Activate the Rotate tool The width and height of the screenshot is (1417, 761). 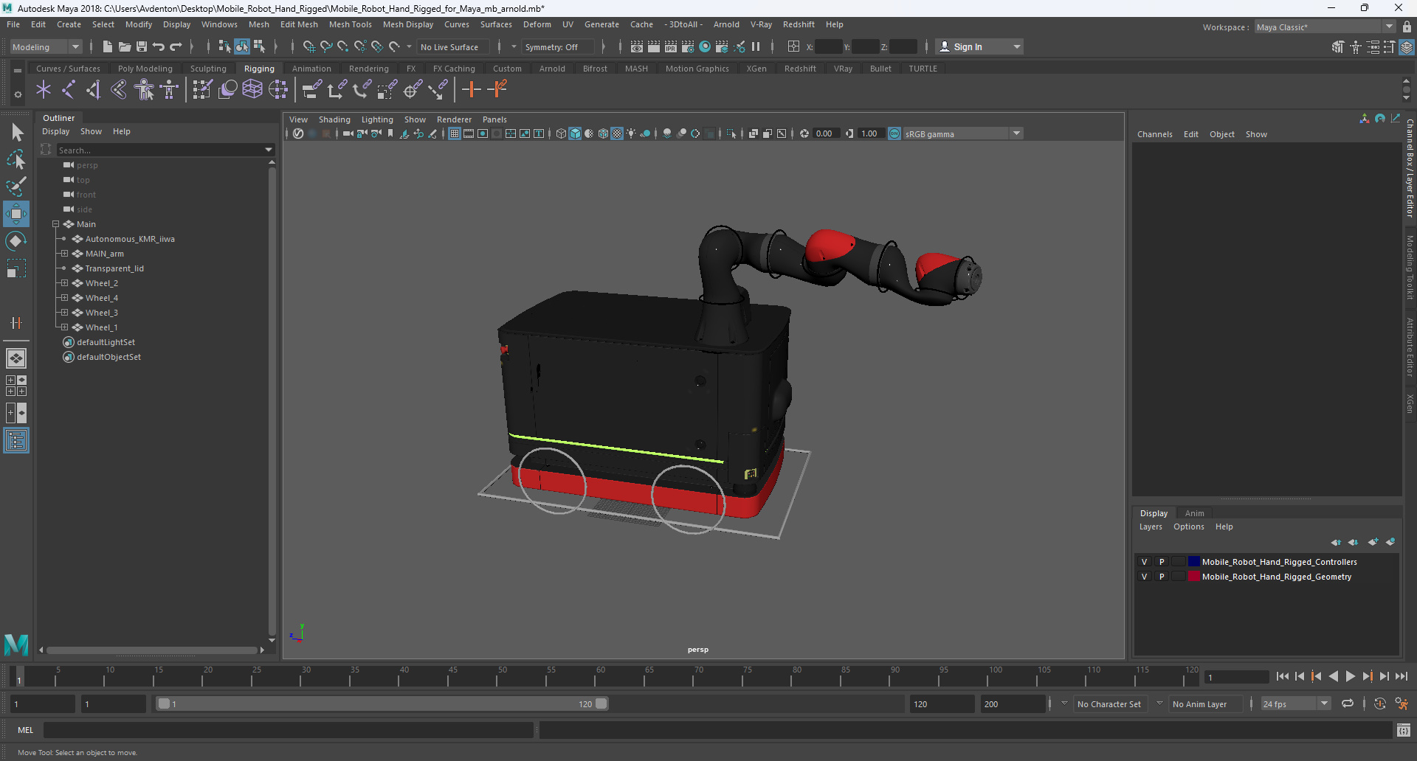coord(16,241)
